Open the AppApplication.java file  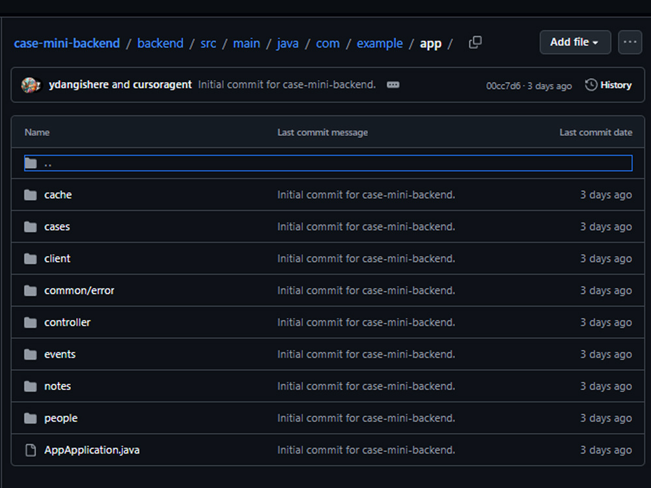pyautogui.click(x=92, y=450)
